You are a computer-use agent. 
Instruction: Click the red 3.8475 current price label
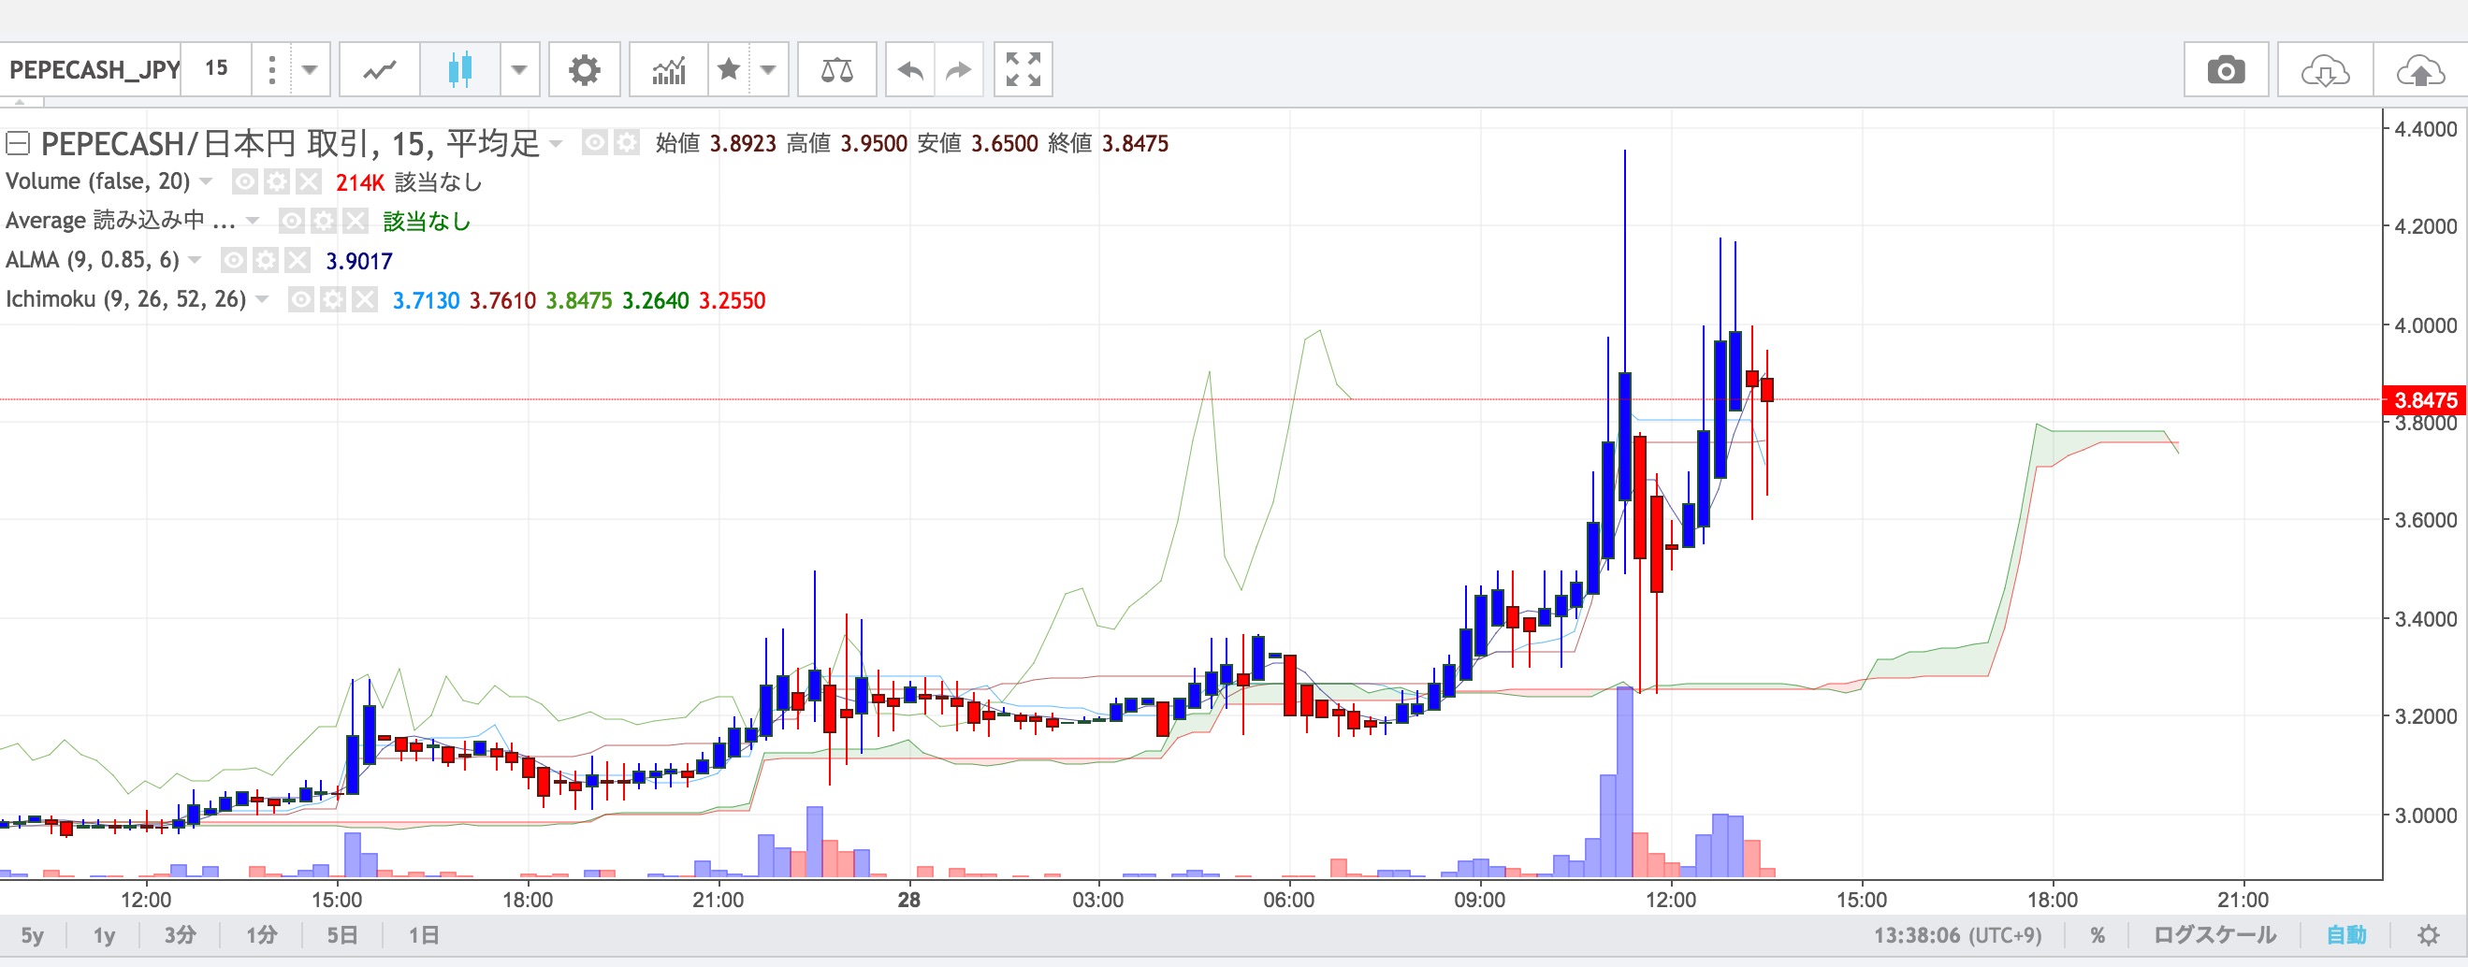pyautogui.click(x=2424, y=400)
